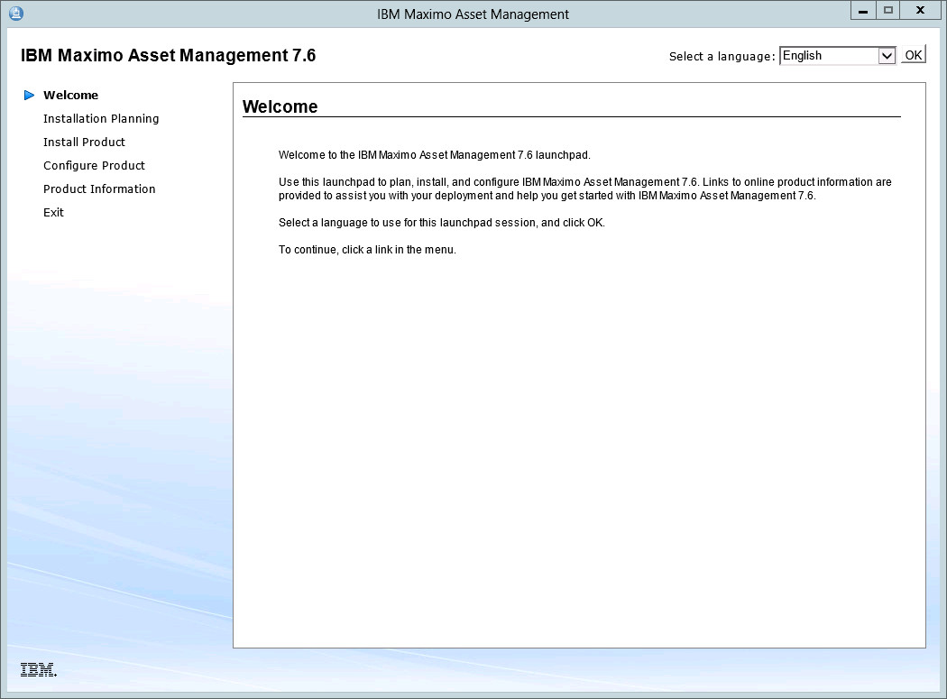Select the Welcome menu item

coord(70,95)
